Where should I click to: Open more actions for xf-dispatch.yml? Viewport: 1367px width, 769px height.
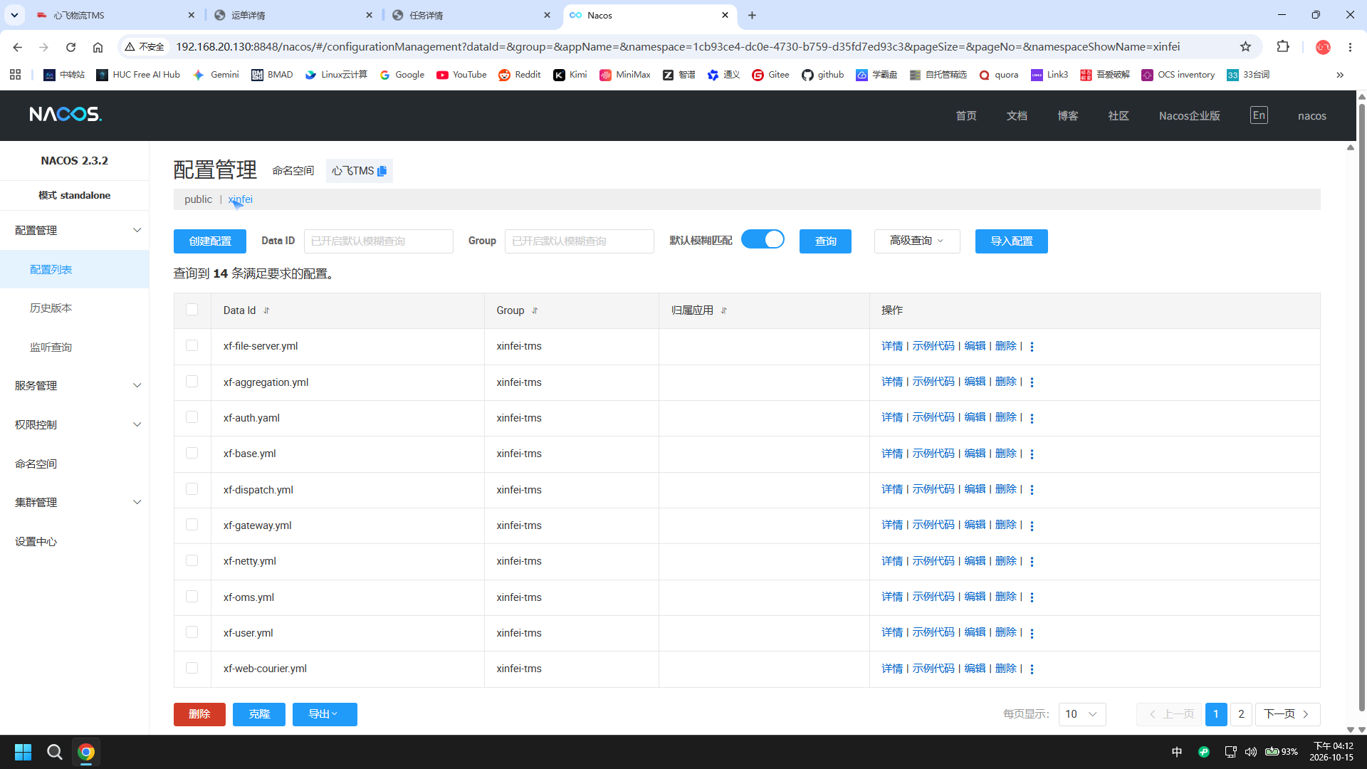1032,490
